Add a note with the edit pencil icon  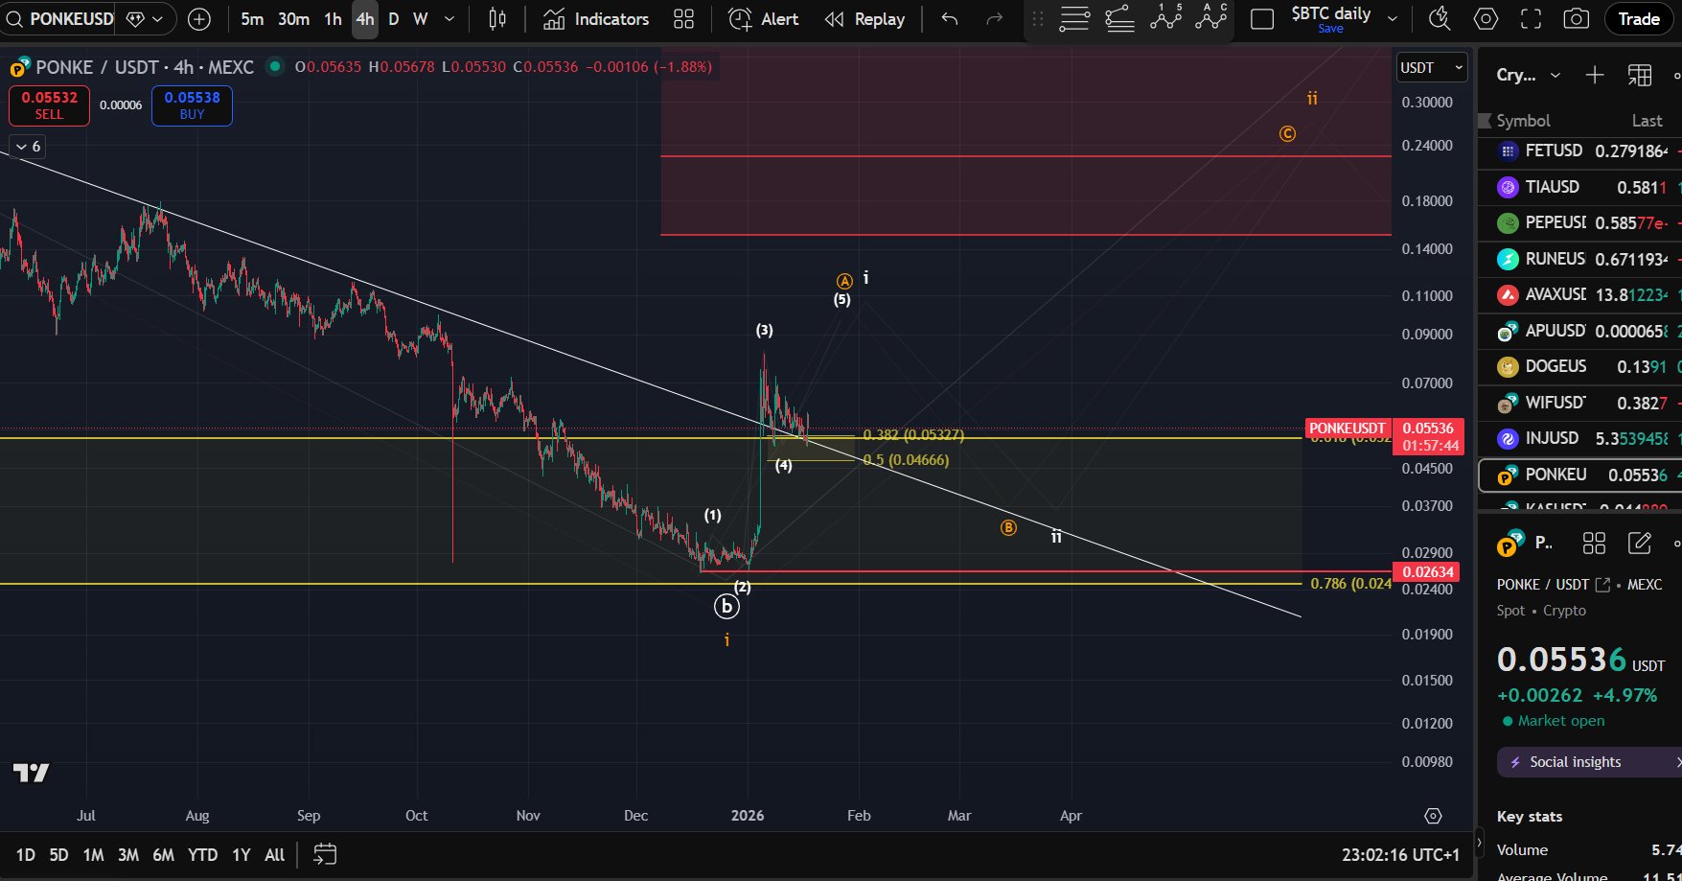[x=1640, y=544]
